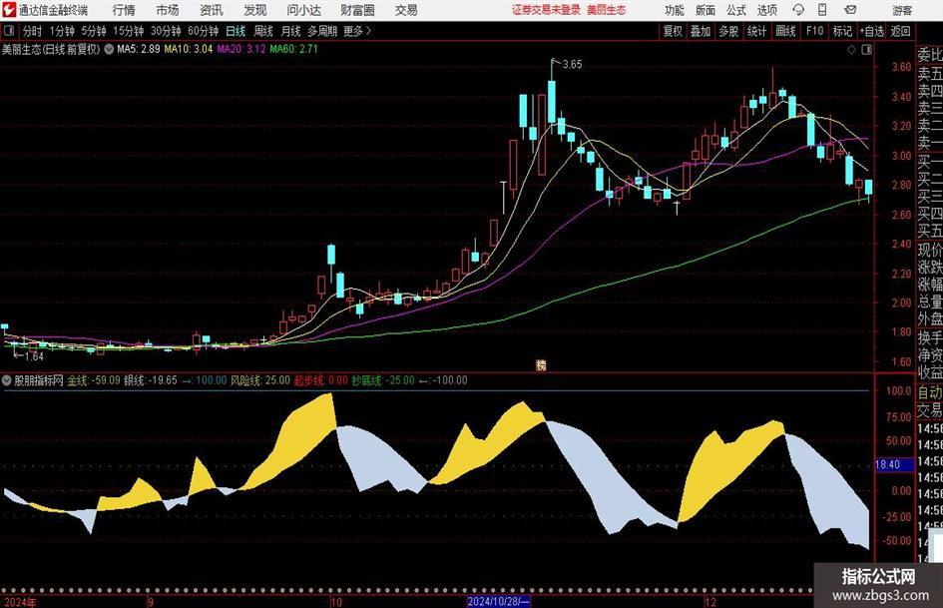This screenshot has height=608, width=943.
Task: Open the mail envelope icon
Action: (850, 10)
